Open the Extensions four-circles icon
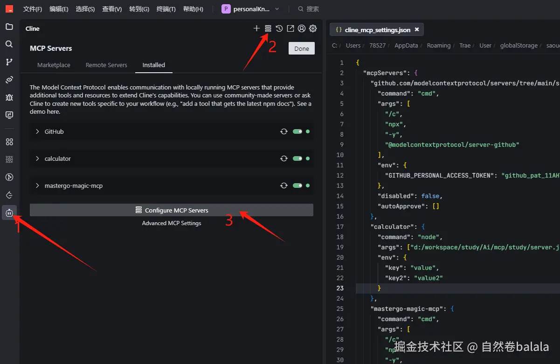The height and width of the screenshot is (364, 560). [9, 142]
